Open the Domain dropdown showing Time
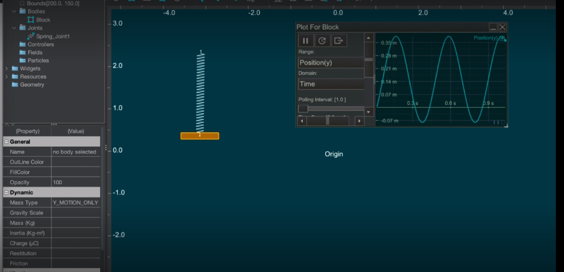The height and width of the screenshot is (272, 564). 331,84
